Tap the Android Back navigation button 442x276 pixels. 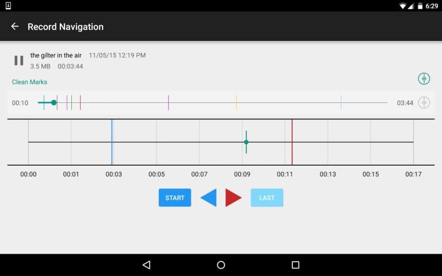click(146, 265)
